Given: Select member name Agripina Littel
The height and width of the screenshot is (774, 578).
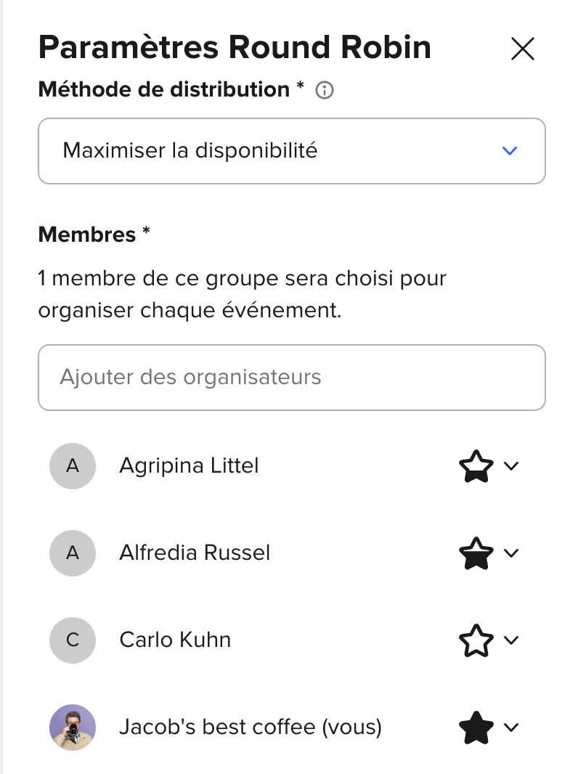Looking at the screenshot, I should (x=189, y=466).
